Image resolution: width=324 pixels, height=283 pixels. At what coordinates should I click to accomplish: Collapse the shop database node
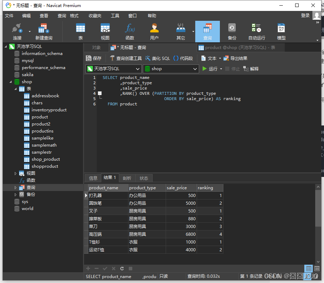point(11,82)
